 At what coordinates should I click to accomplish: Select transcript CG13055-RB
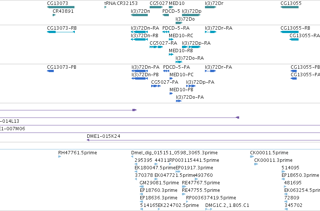click(290, 32)
